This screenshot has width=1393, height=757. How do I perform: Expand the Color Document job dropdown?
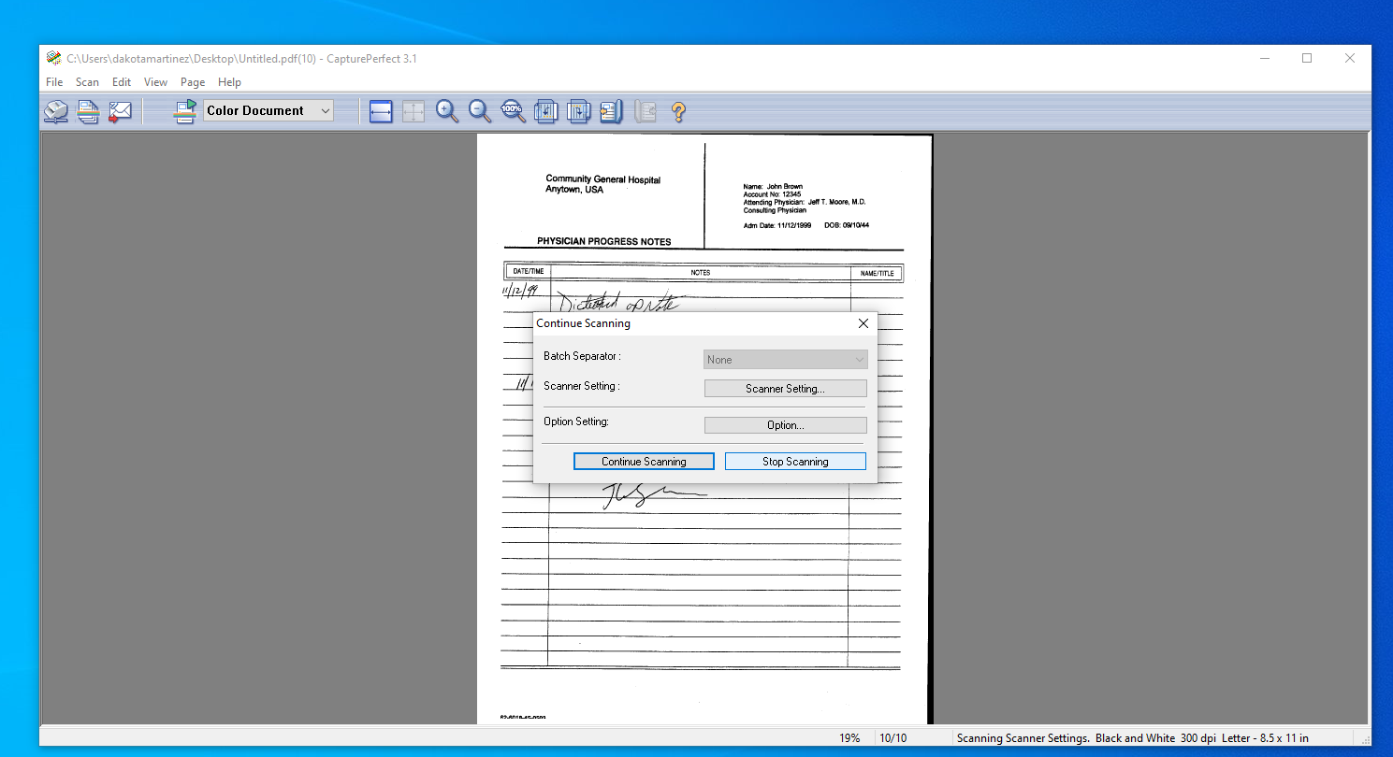pyautogui.click(x=325, y=111)
